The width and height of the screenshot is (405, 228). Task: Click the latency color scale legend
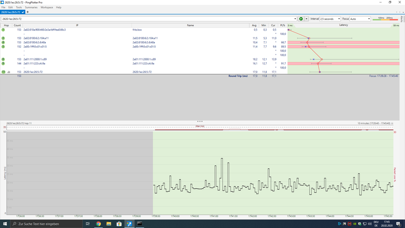click(385, 19)
